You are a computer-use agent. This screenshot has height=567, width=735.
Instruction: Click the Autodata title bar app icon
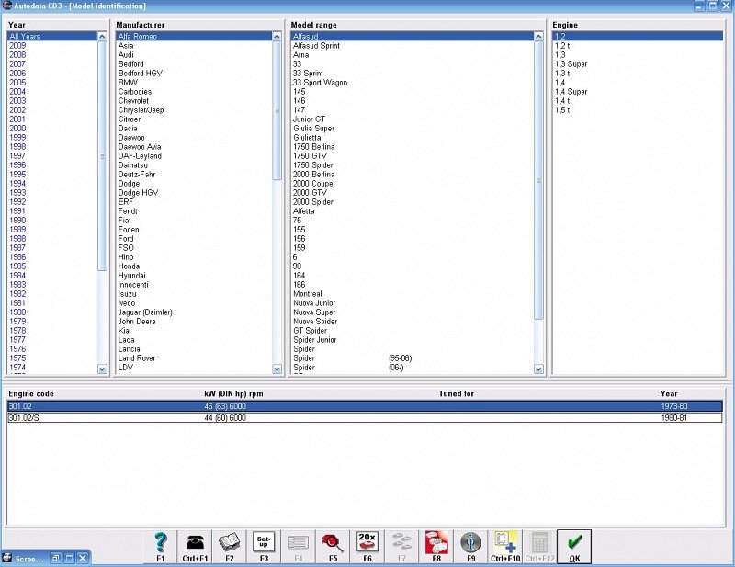click(x=6, y=6)
